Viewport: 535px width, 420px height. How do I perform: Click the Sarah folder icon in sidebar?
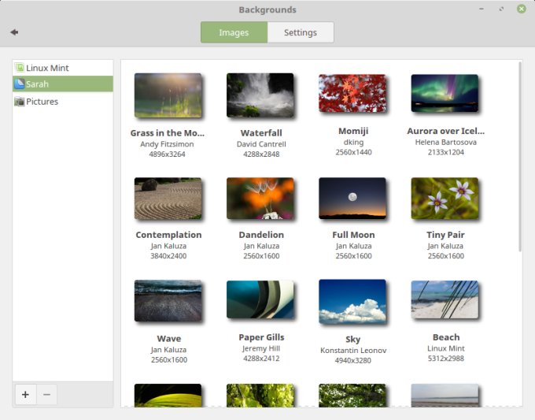(x=20, y=84)
